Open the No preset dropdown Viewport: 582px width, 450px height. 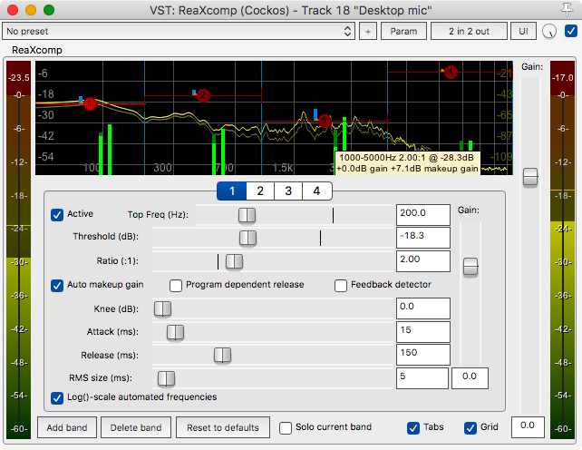(179, 31)
